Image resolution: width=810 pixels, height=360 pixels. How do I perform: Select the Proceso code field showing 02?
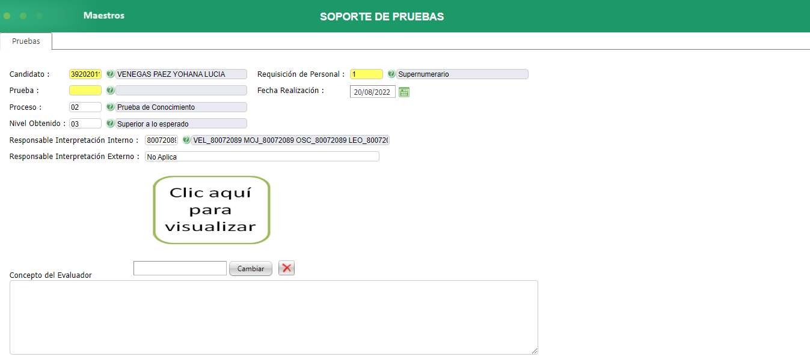coord(85,107)
